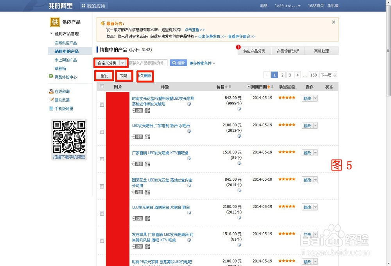
Task: Select 未上架的产品 in sidebar
Action: (x=66, y=60)
